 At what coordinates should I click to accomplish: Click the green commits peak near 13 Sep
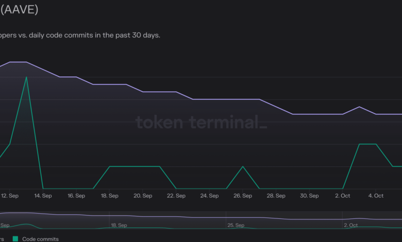point(26,77)
